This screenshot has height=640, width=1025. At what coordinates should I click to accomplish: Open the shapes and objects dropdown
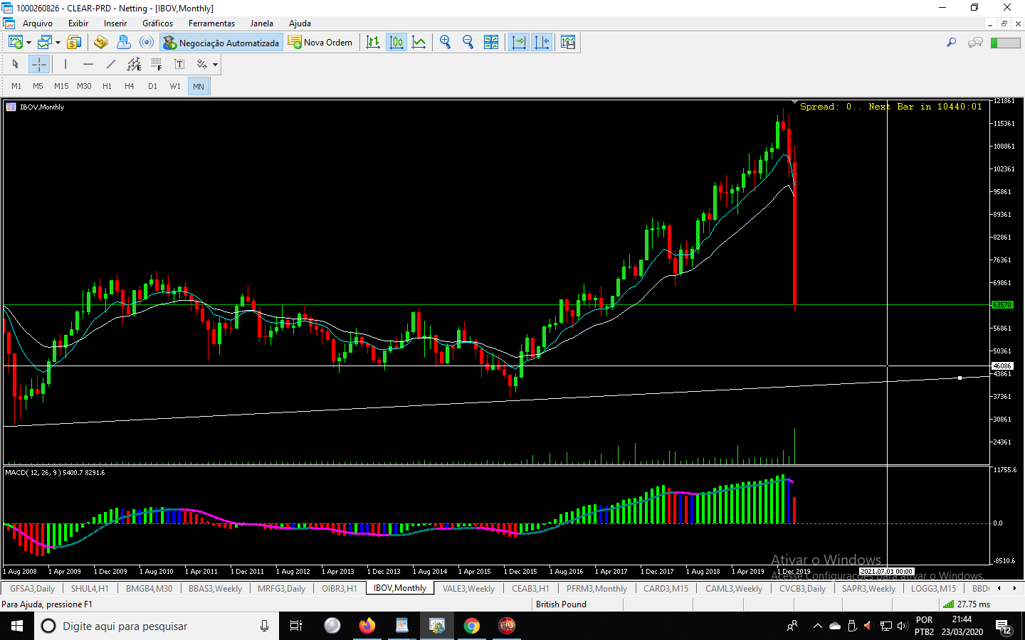215,65
